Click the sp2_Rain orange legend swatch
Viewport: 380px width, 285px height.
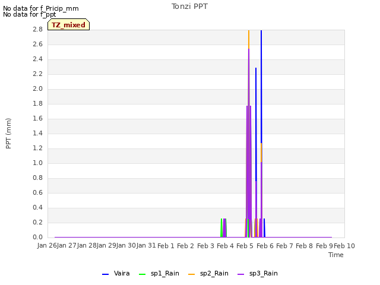coord(191,274)
